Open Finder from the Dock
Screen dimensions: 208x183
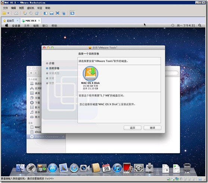20,168
